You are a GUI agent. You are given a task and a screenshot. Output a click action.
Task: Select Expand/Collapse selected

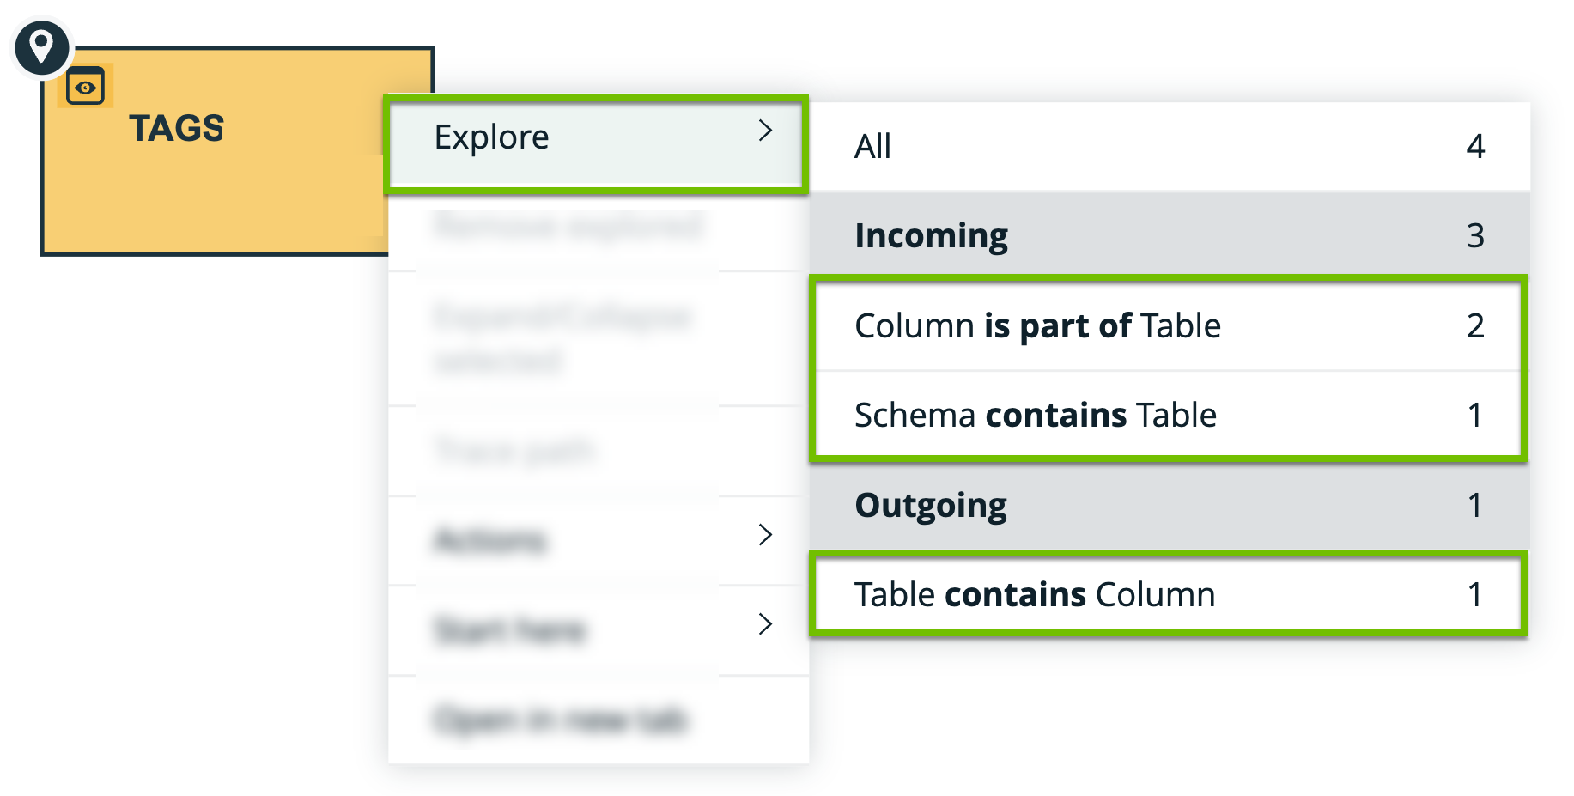coord(562,337)
